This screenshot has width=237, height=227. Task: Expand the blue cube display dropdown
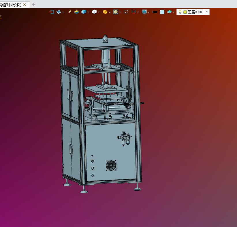[88, 12]
